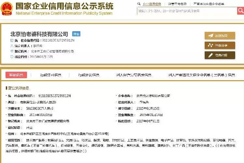Switch to the 行政处罚信息 tab
The width and height of the screenshot is (244, 163).
point(89,75)
